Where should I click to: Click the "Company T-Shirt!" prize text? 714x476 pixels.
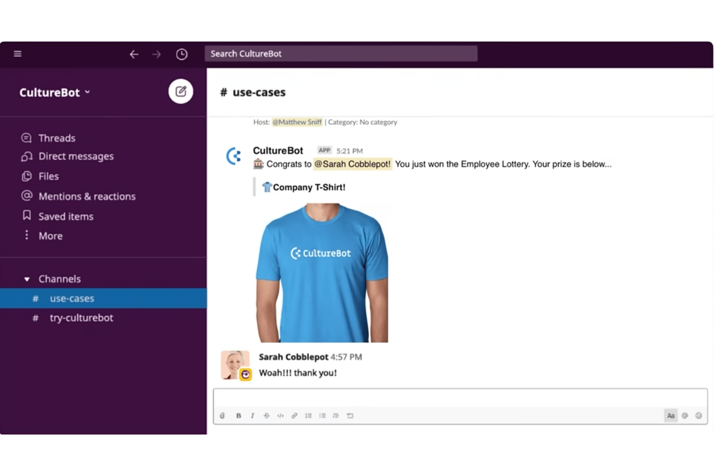tap(309, 187)
